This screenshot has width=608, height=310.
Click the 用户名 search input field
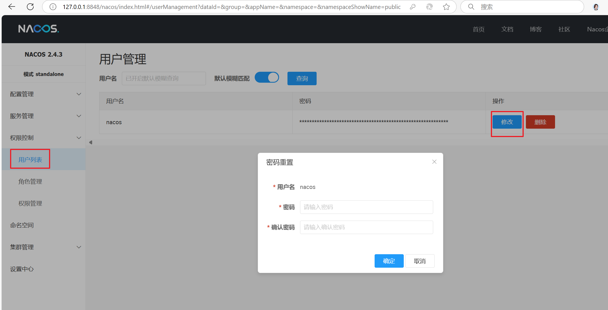(164, 78)
